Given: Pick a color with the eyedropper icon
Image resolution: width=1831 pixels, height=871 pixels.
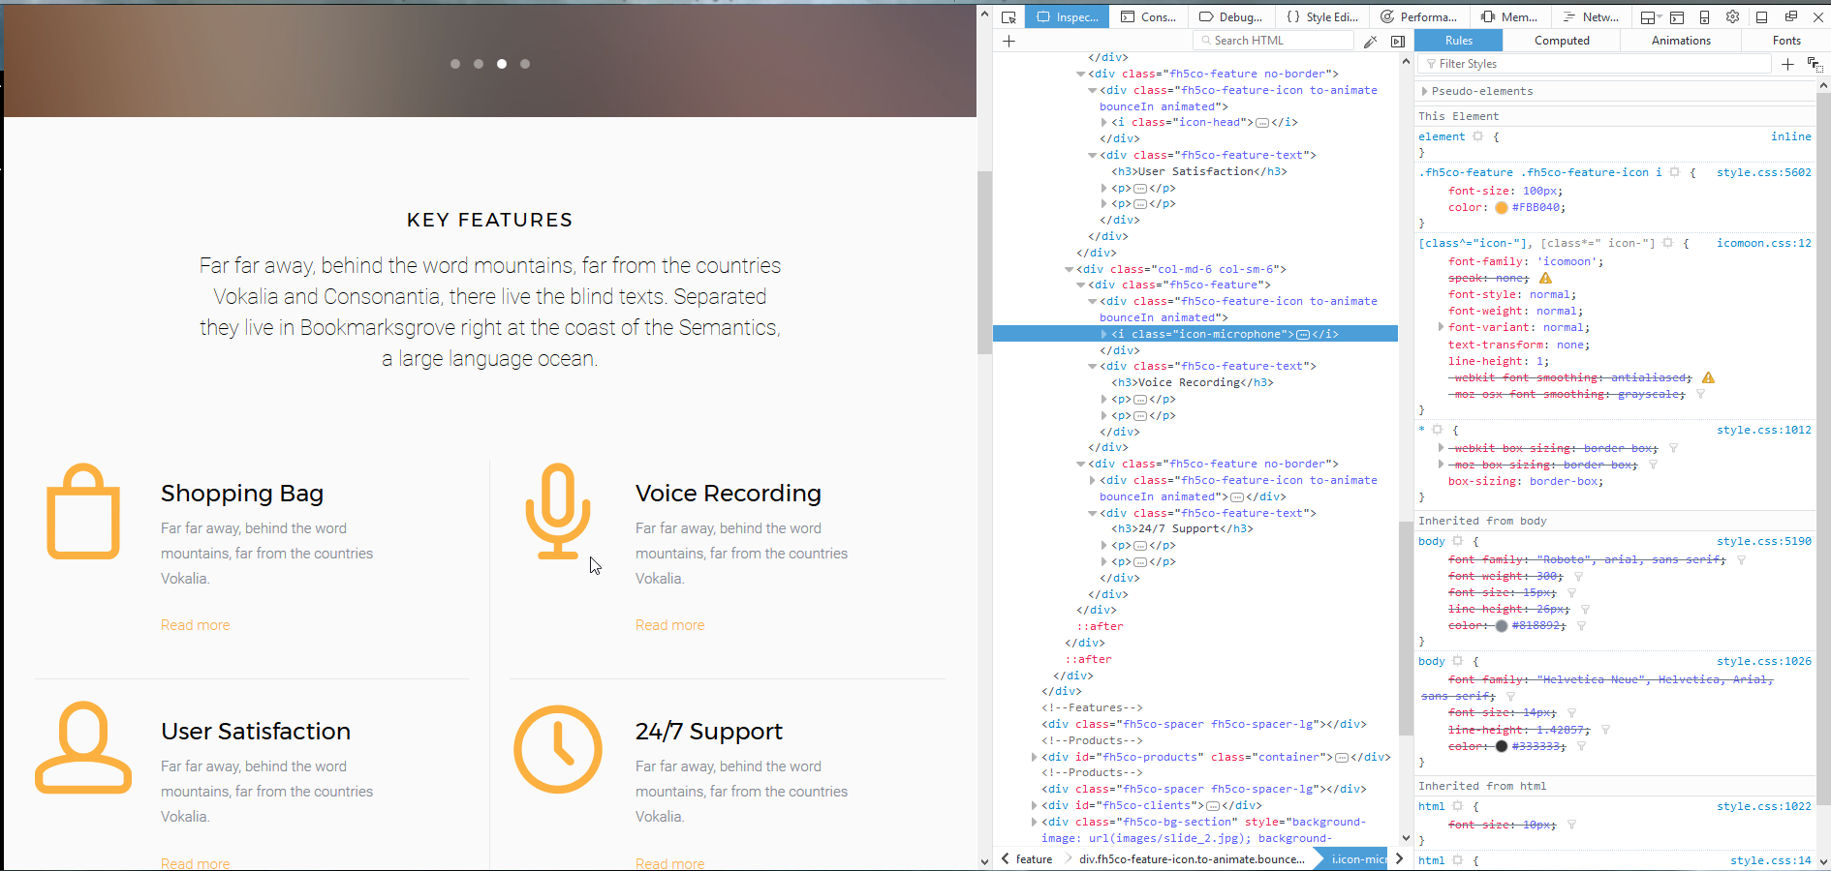Looking at the screenshot, I should (1370, 41).
